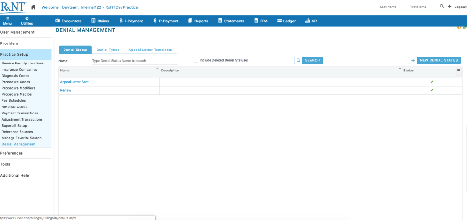Enable Include Deleted Denial Statuses checkbox

(196, 60)
